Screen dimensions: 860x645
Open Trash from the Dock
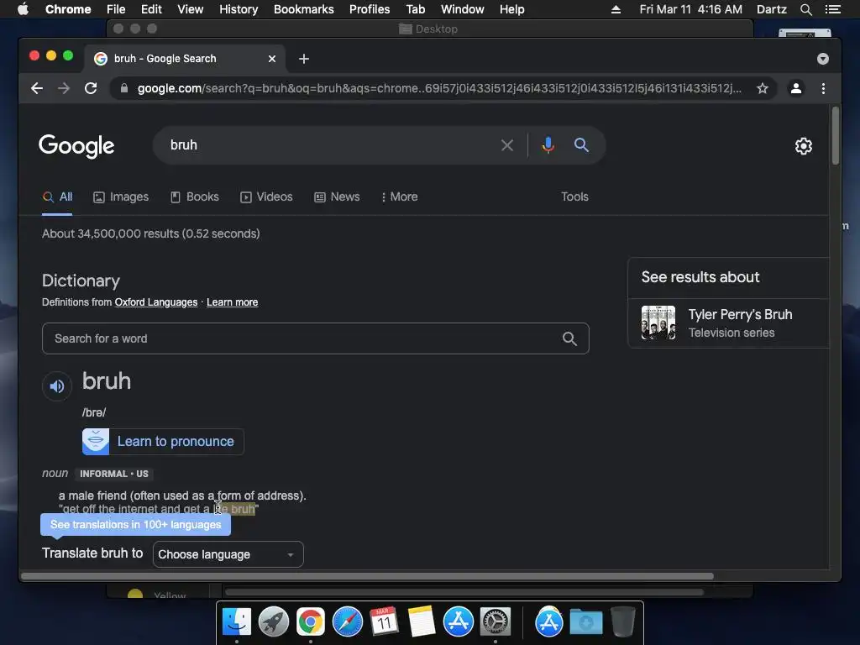click(623, 622)
